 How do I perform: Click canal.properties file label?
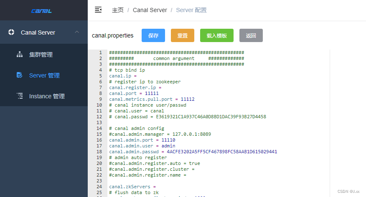point(113,35)
